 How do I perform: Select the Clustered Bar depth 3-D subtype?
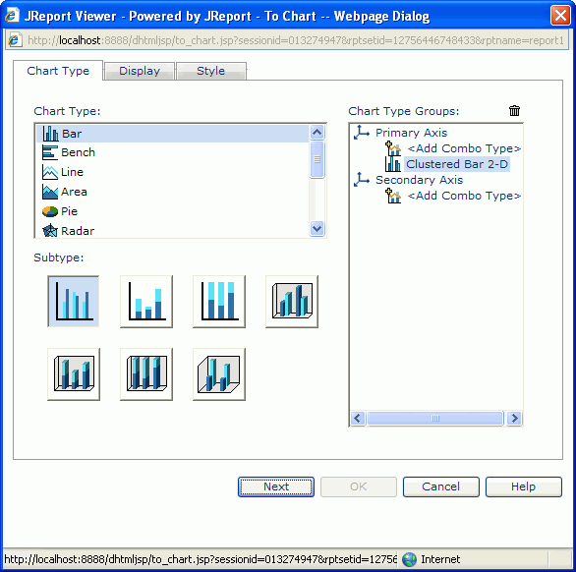[219, 374]
